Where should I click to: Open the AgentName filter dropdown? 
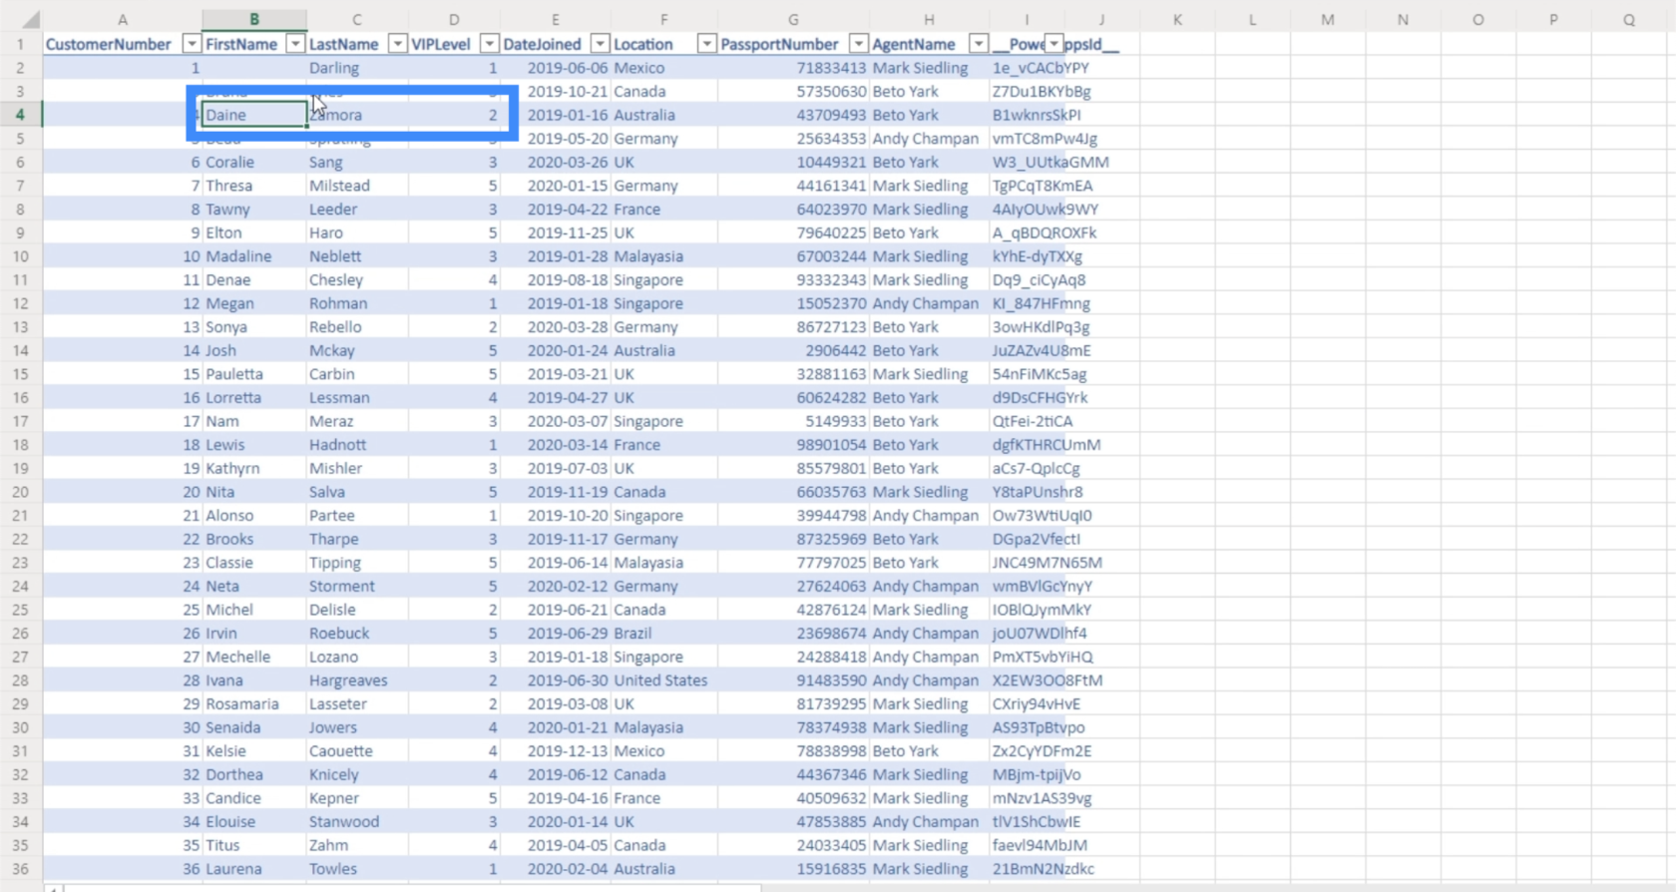pos(978,44)
